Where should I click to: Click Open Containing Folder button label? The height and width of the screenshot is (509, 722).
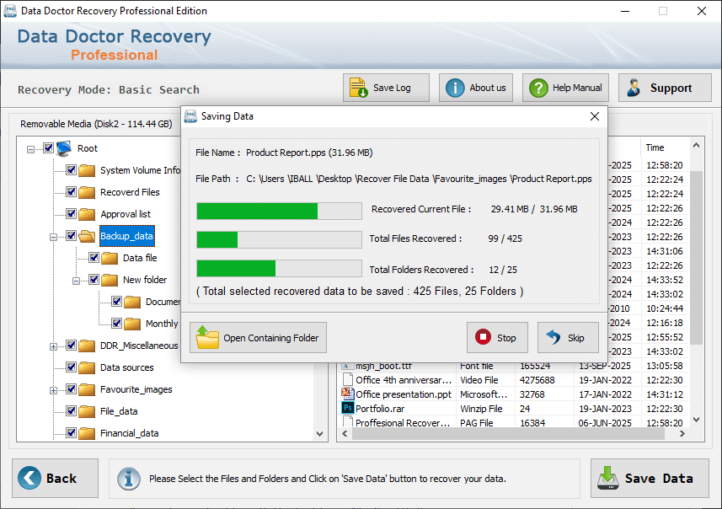tap(270, 338)
